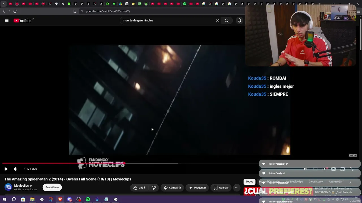This screenshot has width=362, height=203.
Task: Open the three-dot more actions menu
Action: click(x=237, y=187)
